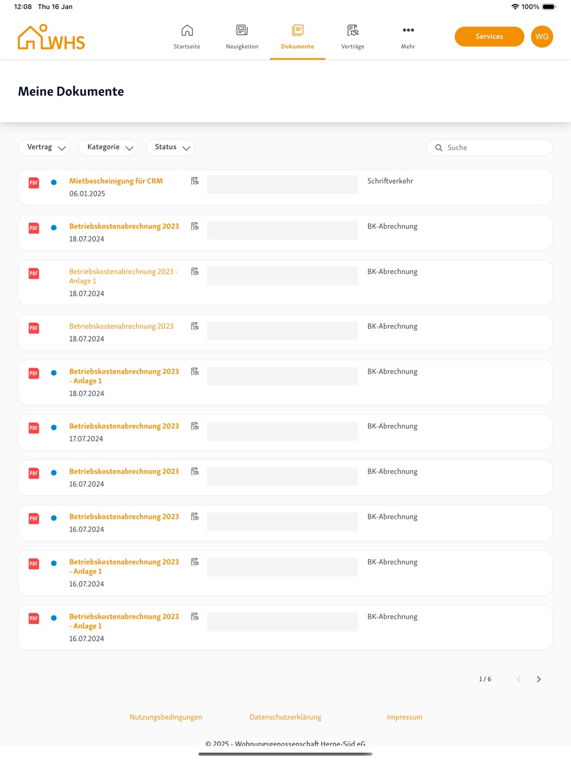Expand the Status filter dropdown
The height and width of the screenshot is (760, 571).
coord(170,147)
